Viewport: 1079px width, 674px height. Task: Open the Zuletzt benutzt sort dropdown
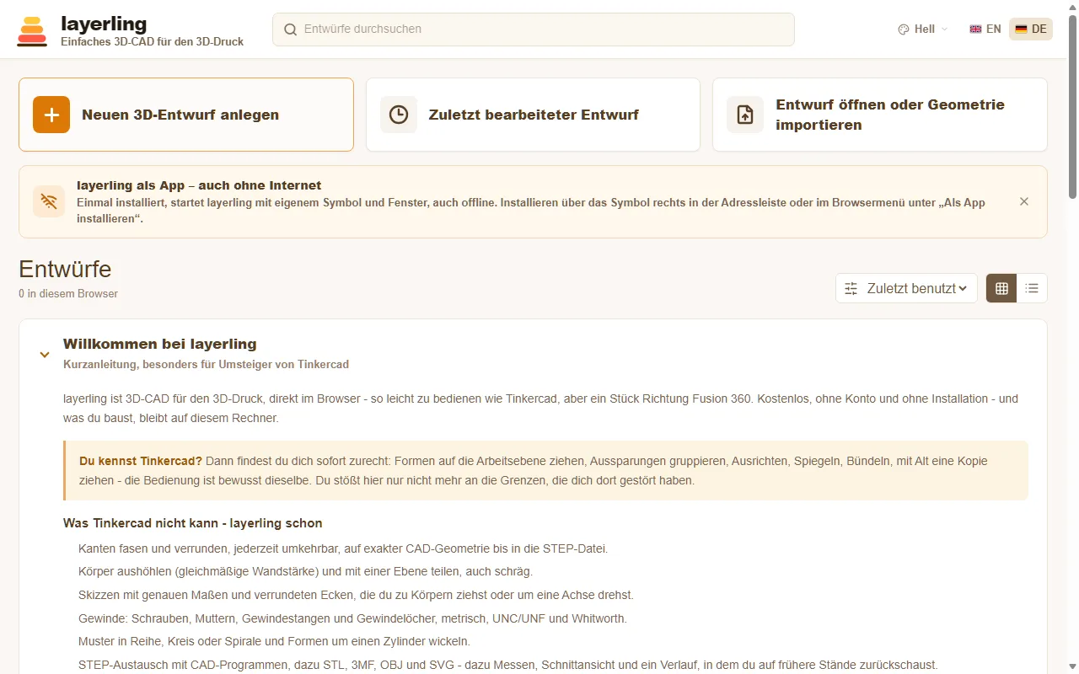coord(906,288)
